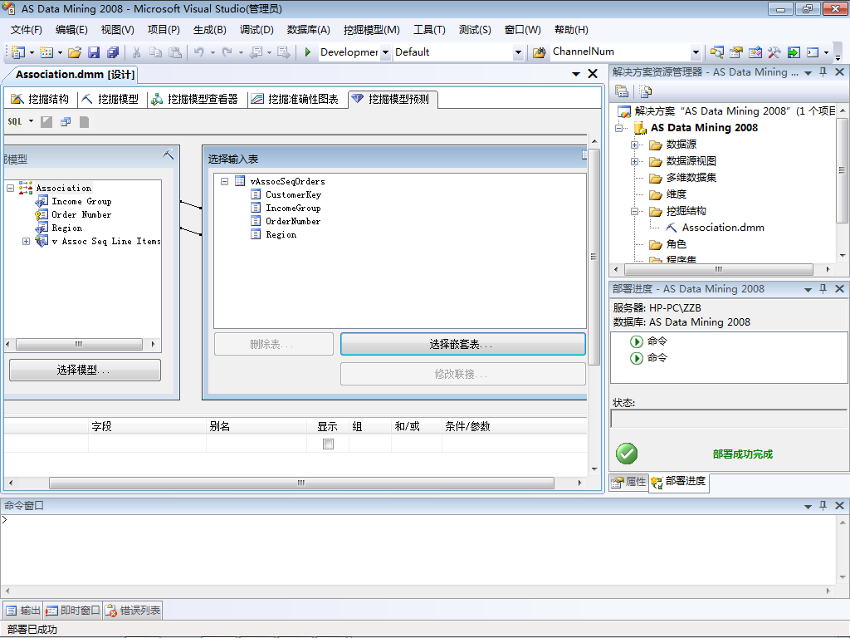
Task: Select the 多维数据集 folder
Action: coord(691,178)
